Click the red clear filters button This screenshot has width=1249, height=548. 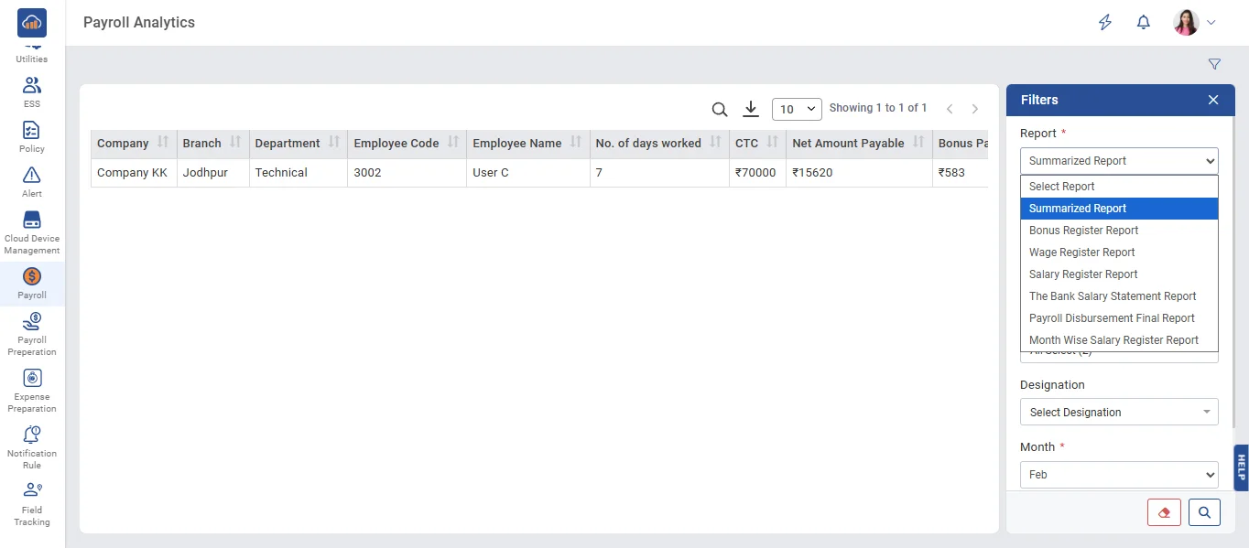(1164, 512)
